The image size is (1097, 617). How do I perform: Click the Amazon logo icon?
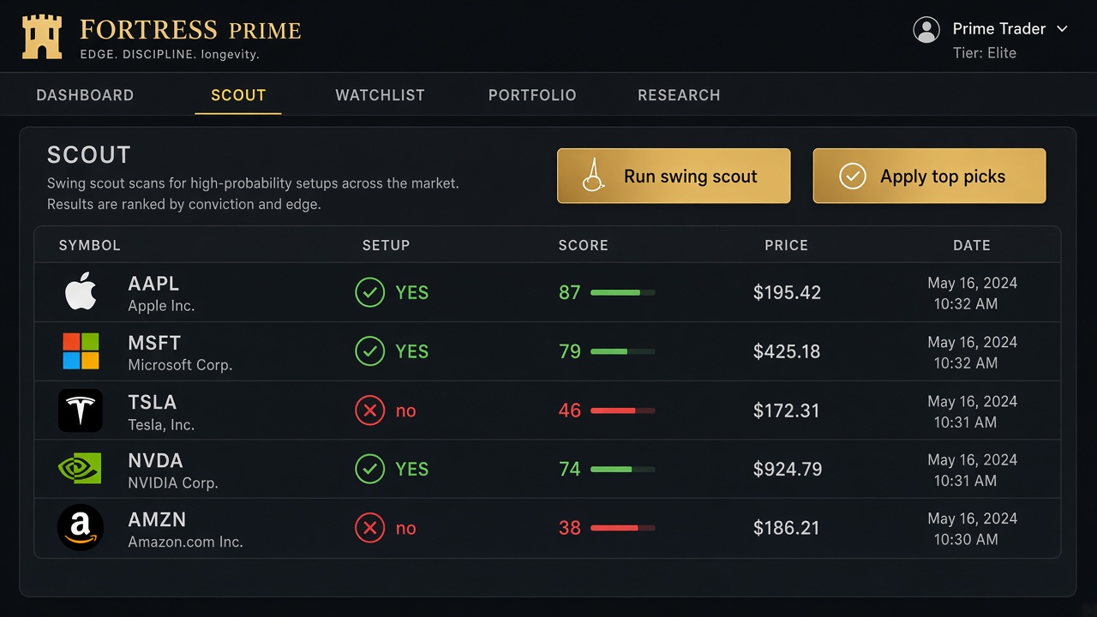tap(81, 528)
